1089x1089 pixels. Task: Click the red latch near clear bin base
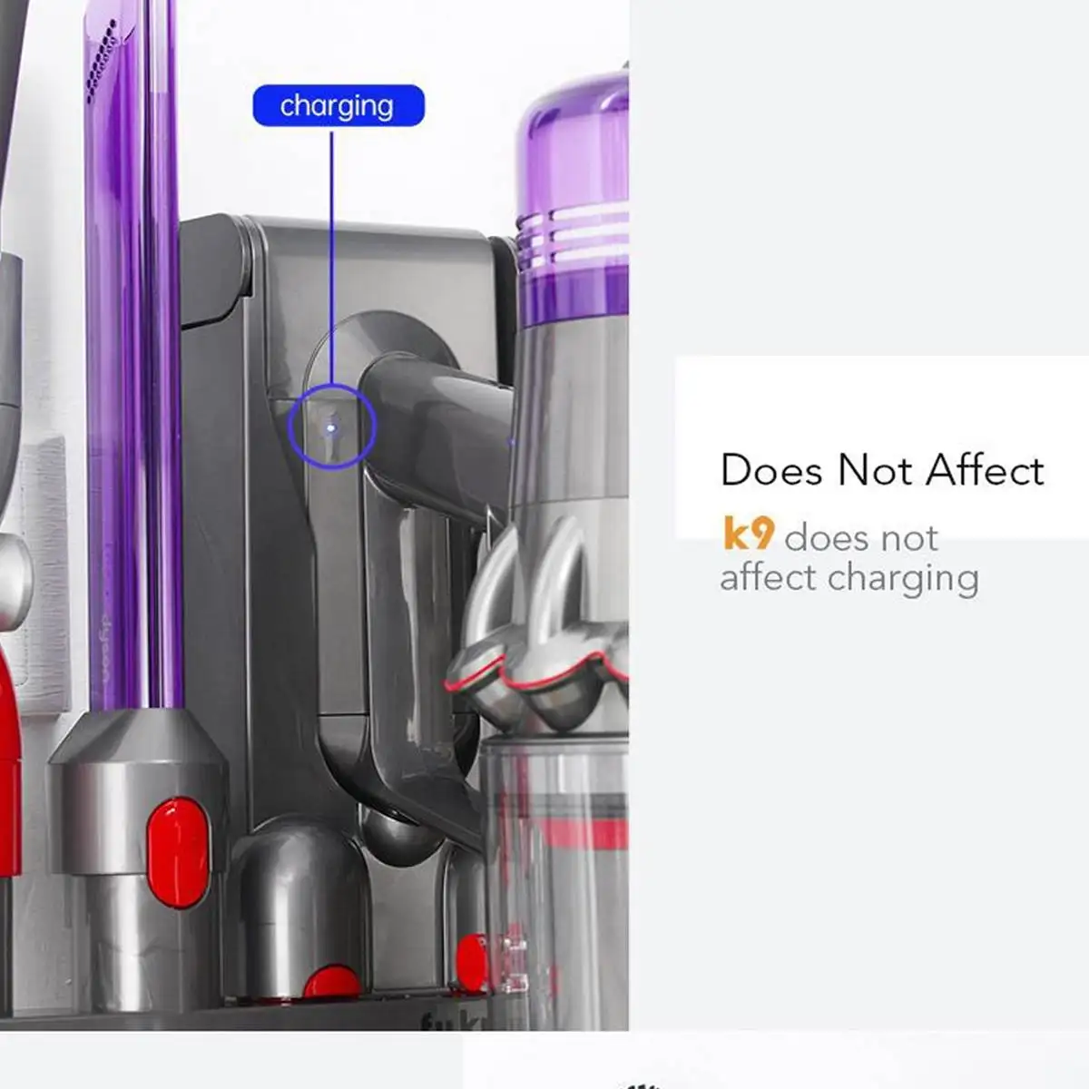(472, 962)
